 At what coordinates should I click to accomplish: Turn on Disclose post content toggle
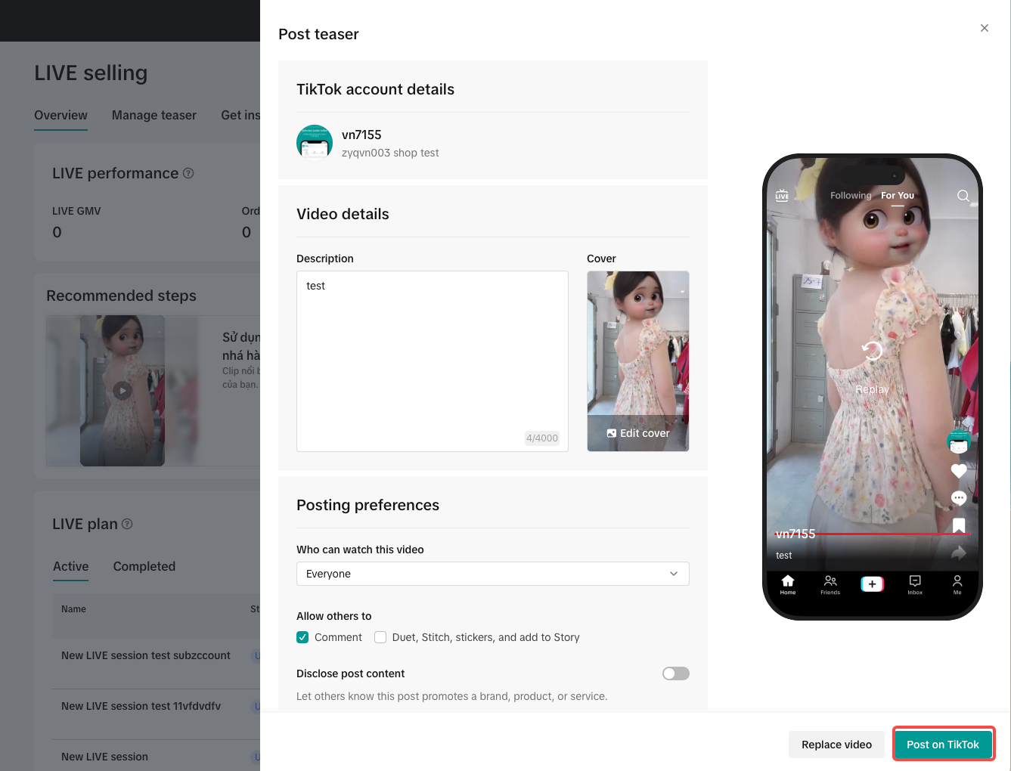[676, 673]
